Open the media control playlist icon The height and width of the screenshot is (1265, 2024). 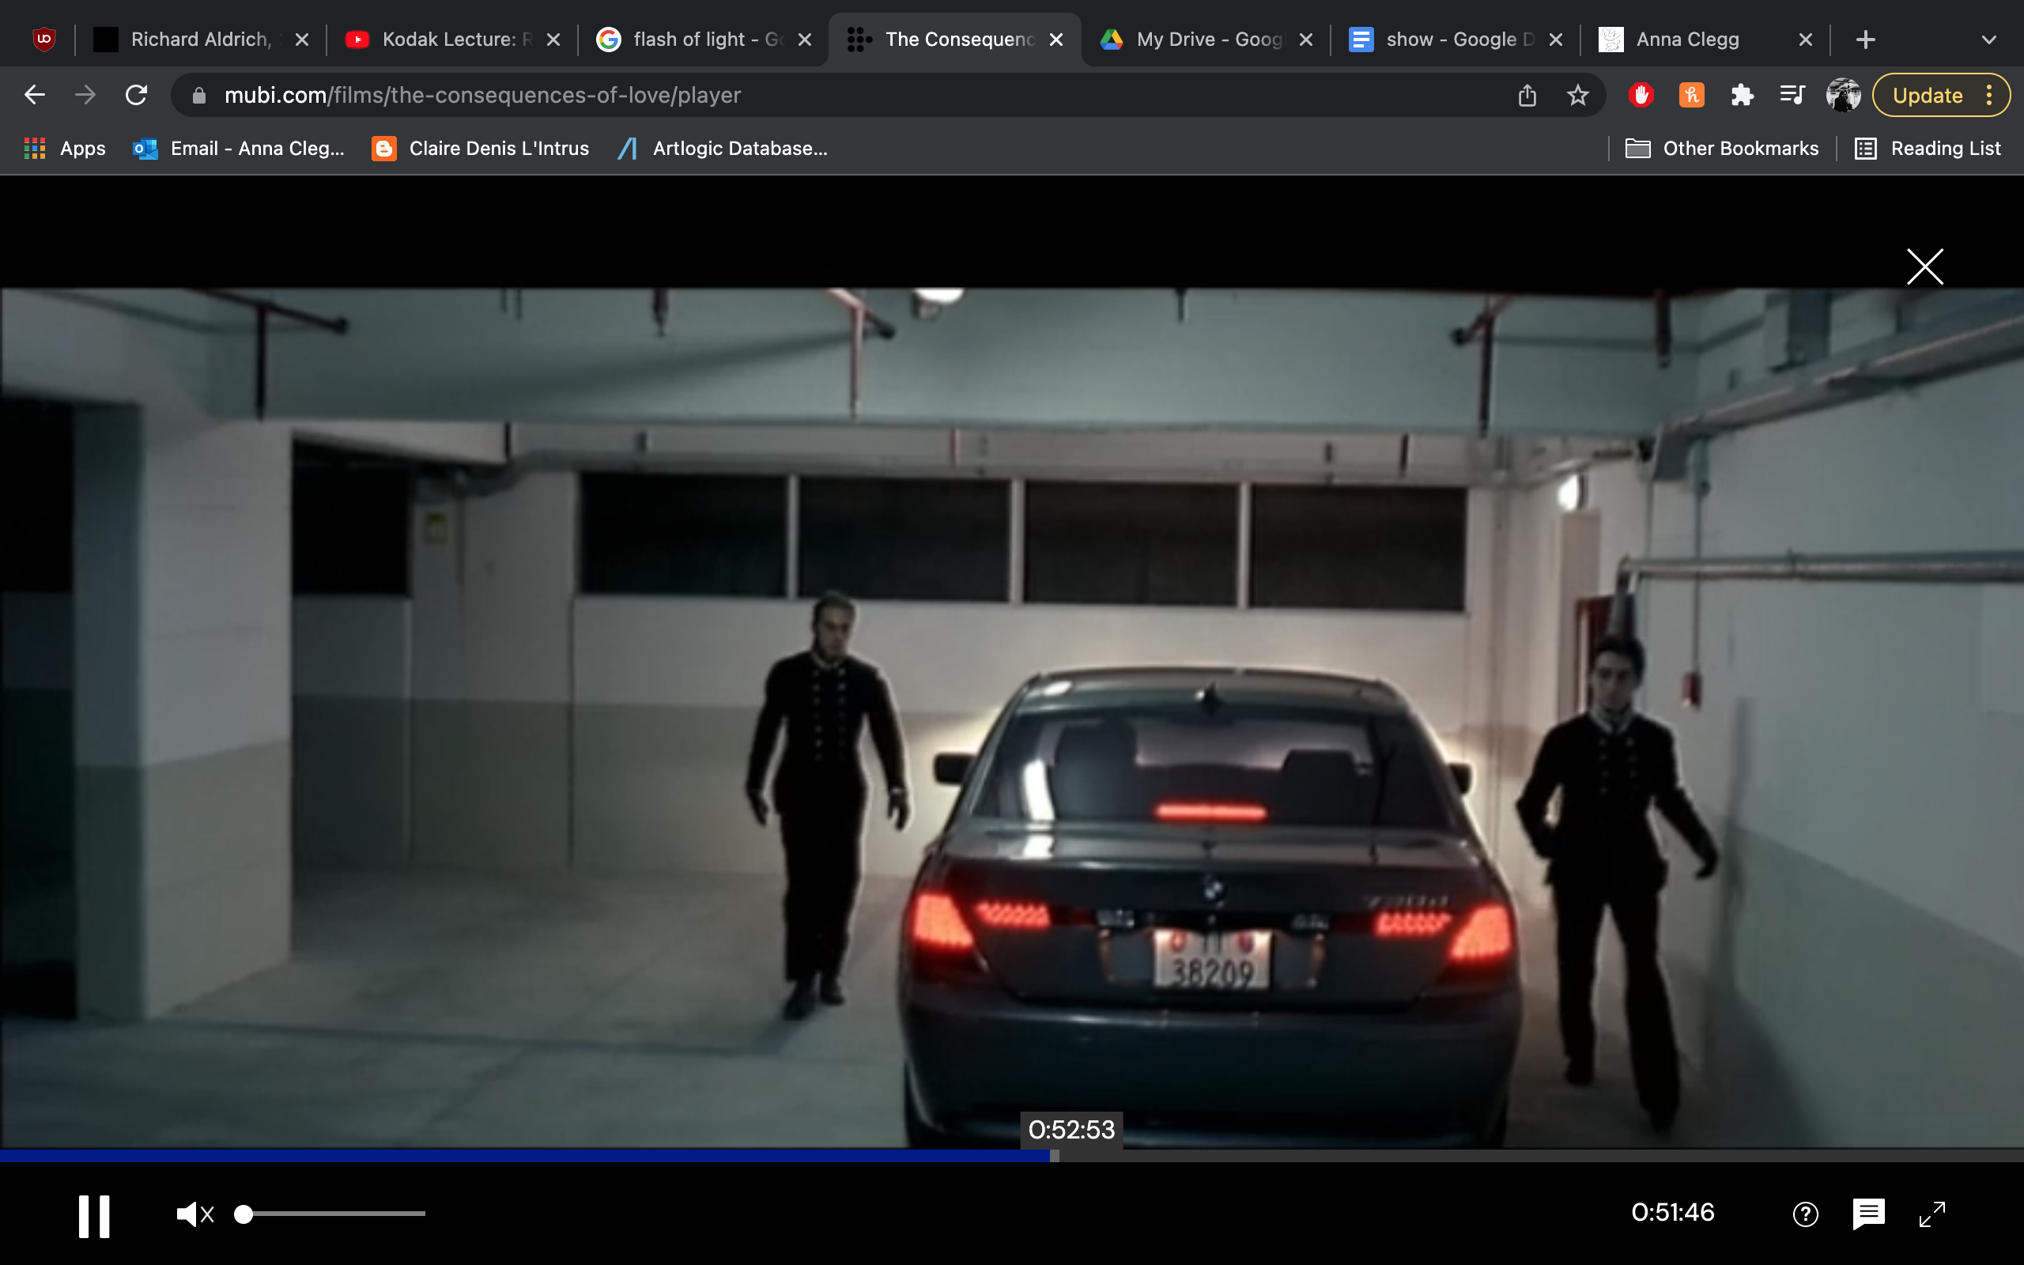tap(1792, 96)
